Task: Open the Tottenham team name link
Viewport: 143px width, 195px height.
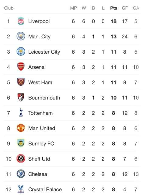Action: click(x=40, y=113)
